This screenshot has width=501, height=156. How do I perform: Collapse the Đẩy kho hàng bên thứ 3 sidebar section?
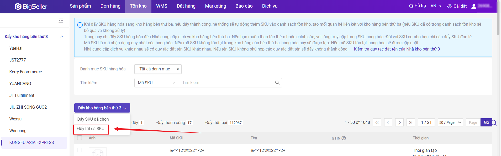[62, 37]
